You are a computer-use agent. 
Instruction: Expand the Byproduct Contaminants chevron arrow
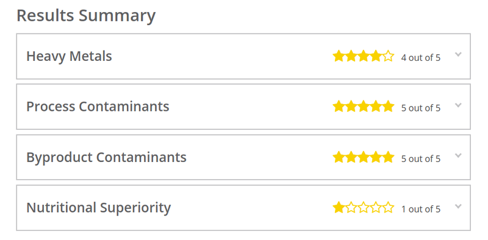pos(458,155)
